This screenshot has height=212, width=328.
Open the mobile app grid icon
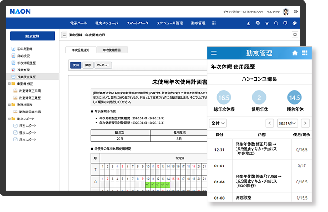[304, 53]
